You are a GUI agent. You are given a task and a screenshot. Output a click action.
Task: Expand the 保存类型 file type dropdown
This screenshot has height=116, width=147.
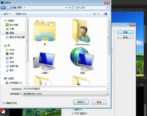pos(66,94)
